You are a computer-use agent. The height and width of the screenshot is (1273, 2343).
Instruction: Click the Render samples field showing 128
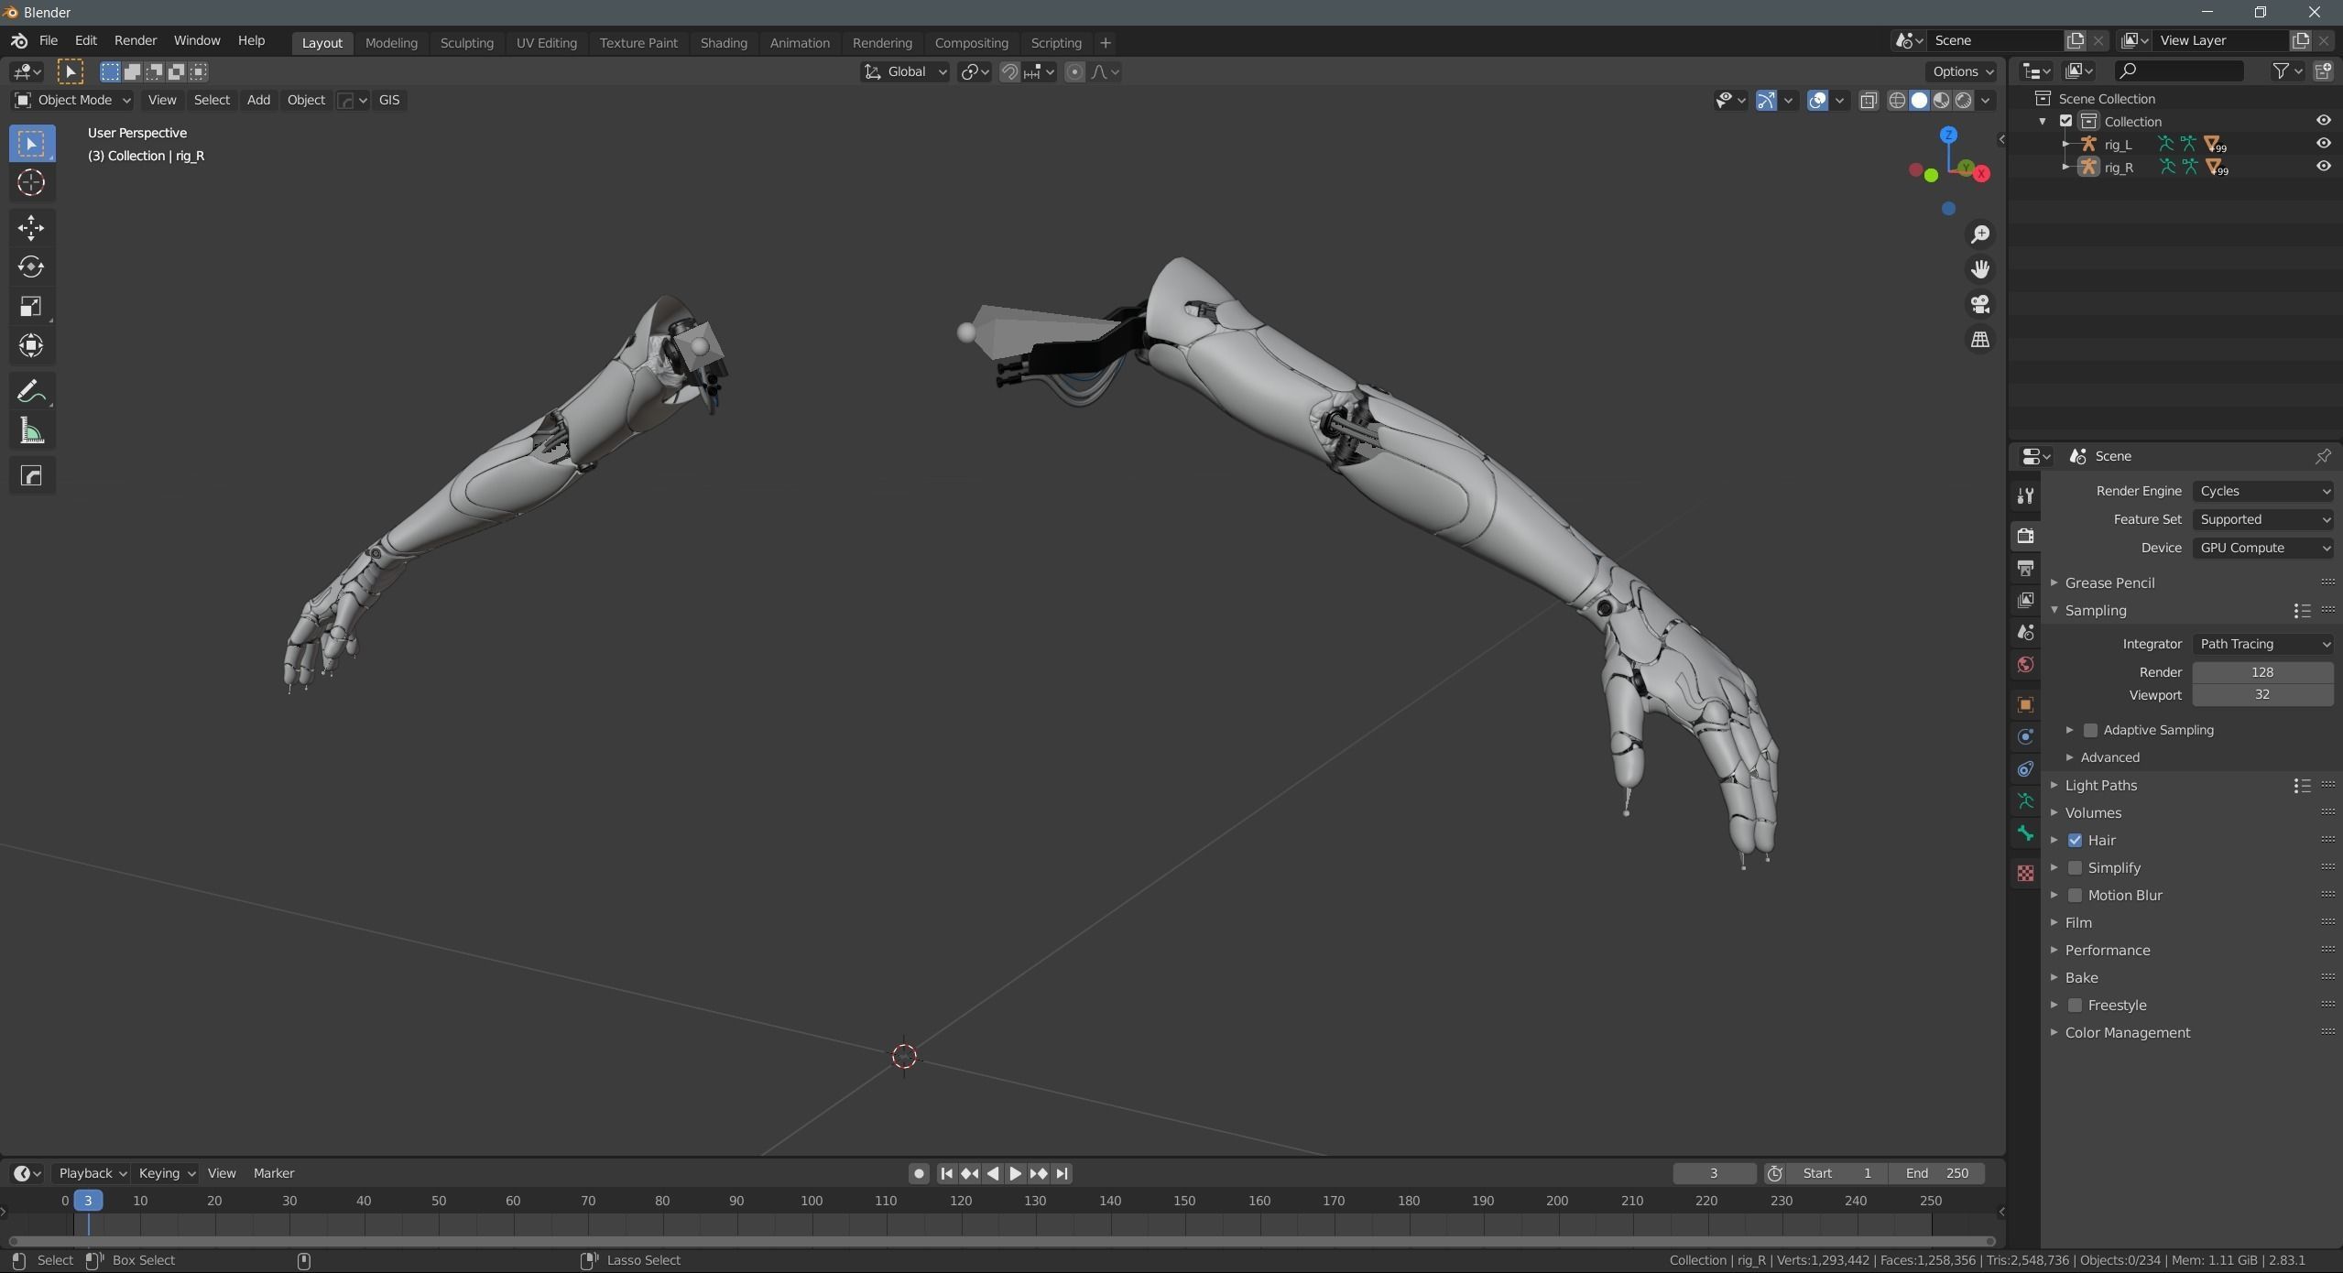2261,672
